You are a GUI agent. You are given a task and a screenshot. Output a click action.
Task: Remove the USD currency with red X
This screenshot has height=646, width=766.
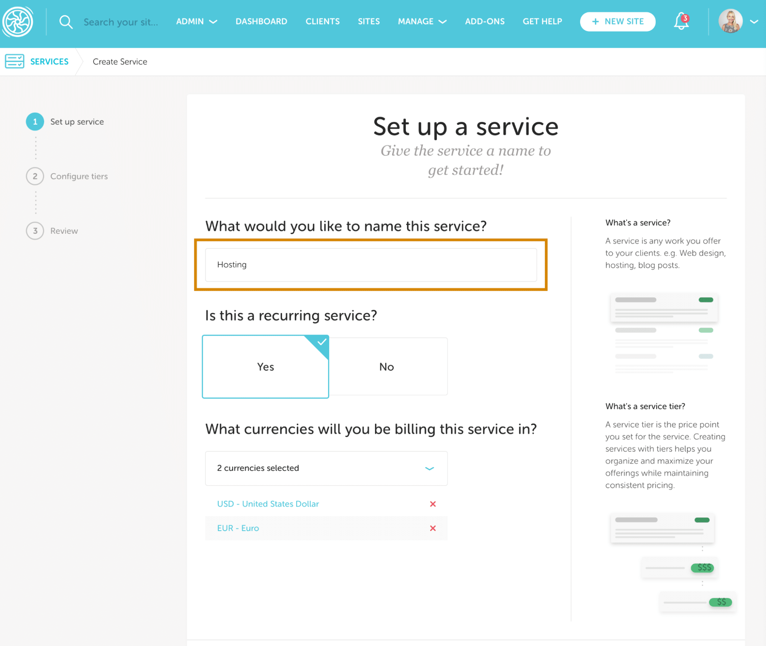(433, 504)
